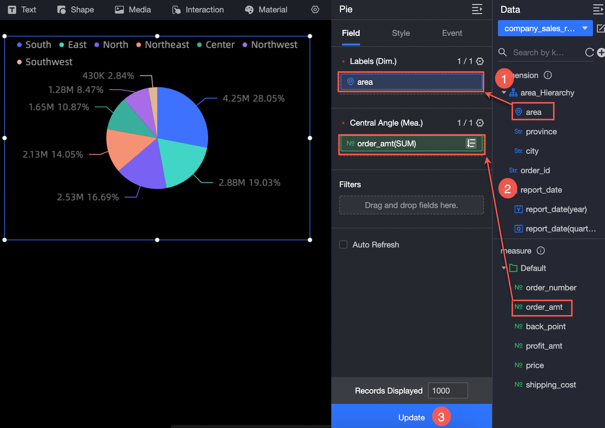
Task: Open the company_sales dataset dropdown
Action: pyautogui.click(x=545, y=28)
